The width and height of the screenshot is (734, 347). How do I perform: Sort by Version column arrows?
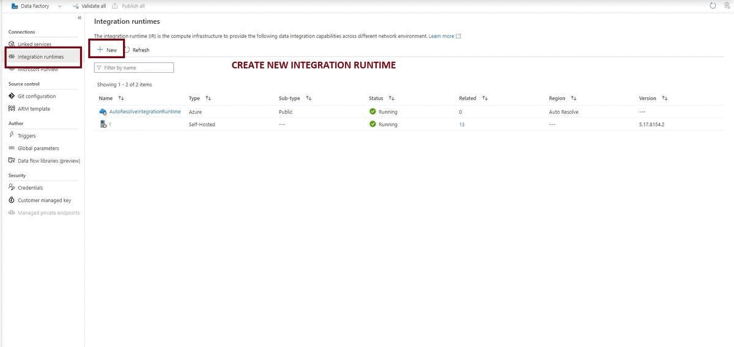pyautogui.click(x=665, y=98)
